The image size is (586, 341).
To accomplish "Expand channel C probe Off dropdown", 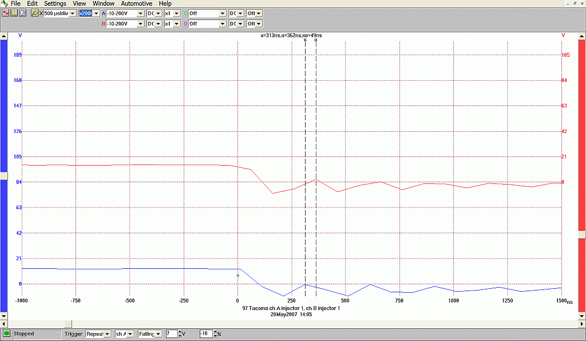I will [x=259, y=14].
